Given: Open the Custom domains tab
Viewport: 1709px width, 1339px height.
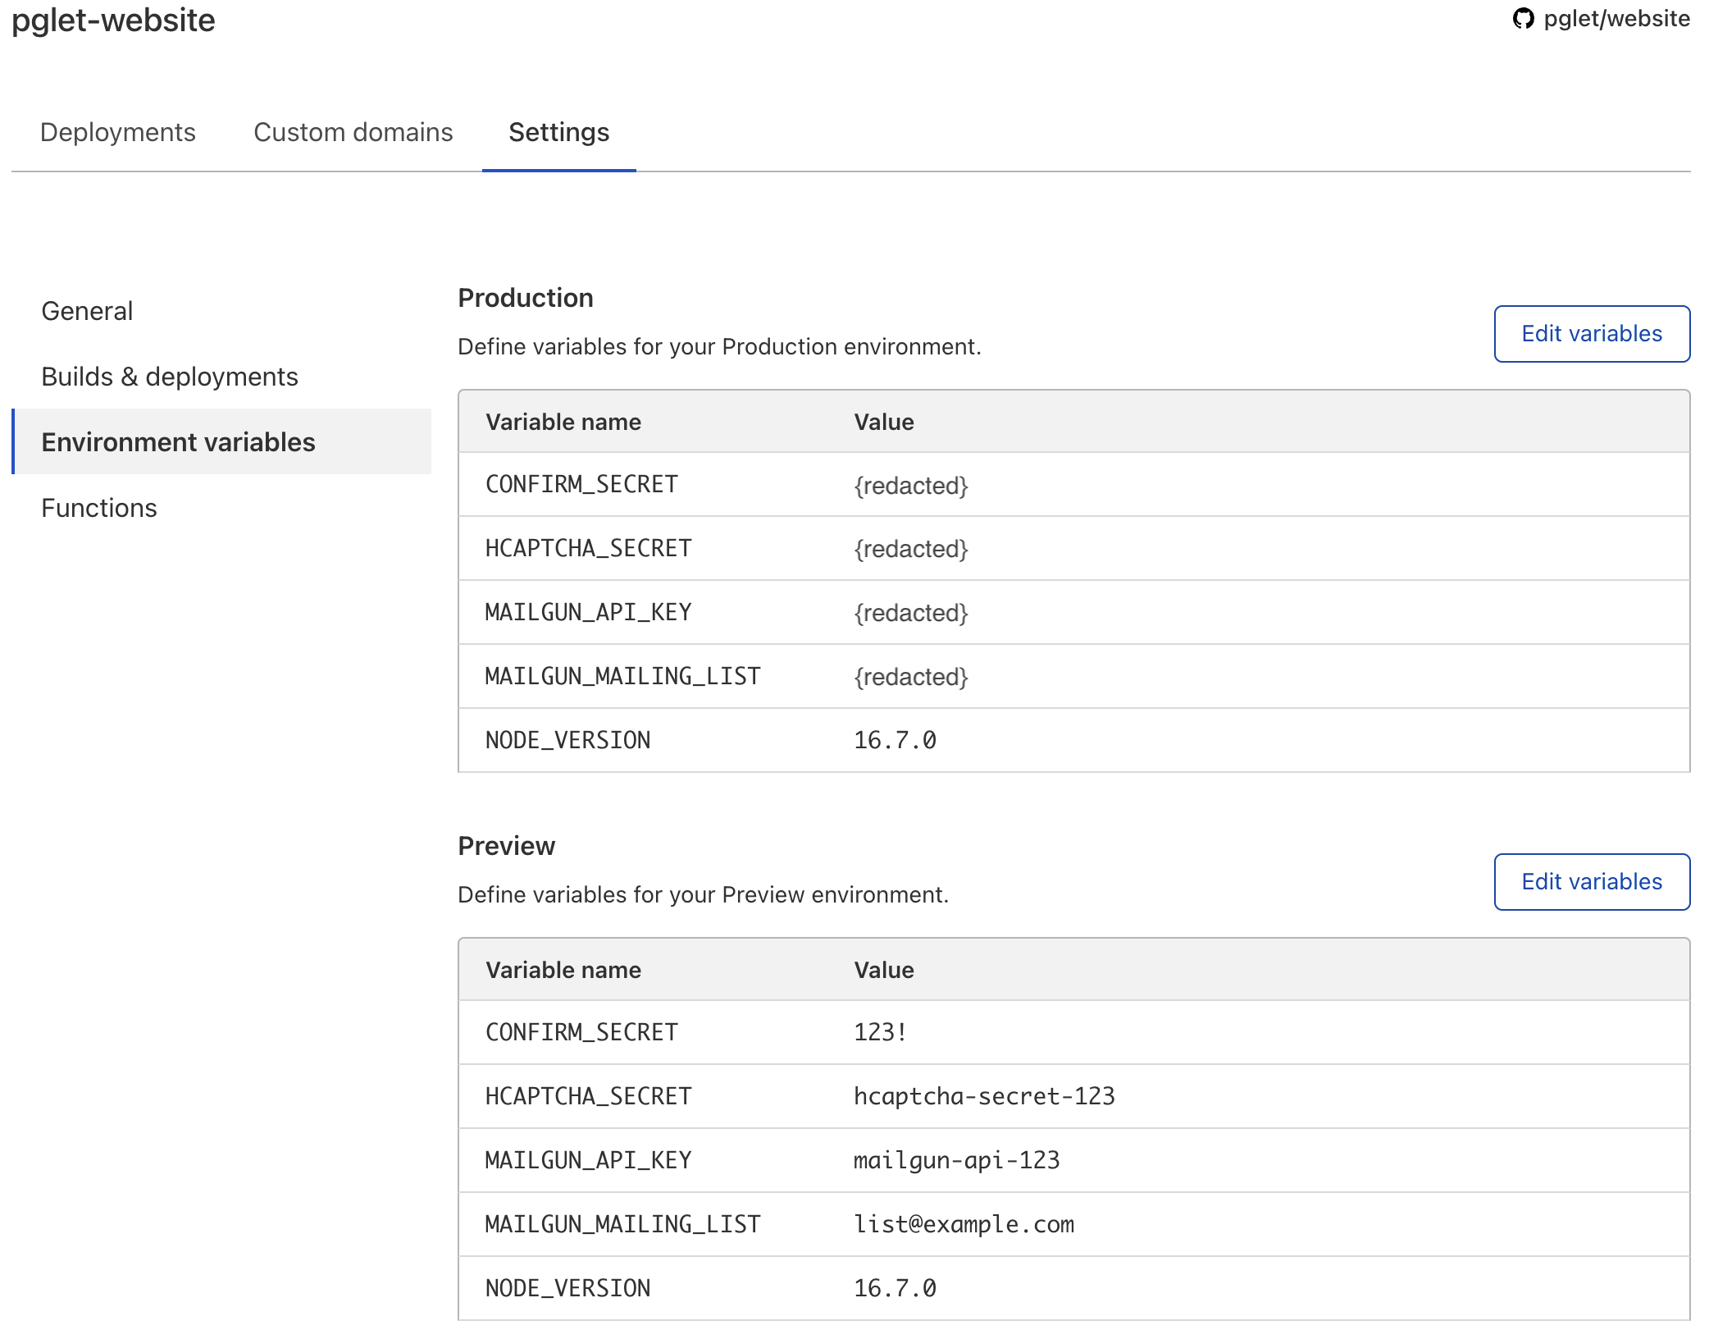Looking at the screenshot, I should coord(353,132).
